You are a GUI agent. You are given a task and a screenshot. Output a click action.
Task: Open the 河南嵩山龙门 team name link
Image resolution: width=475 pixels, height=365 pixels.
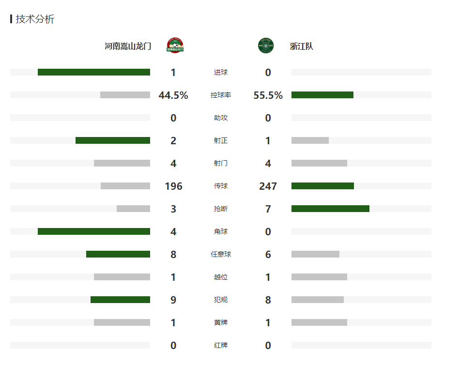pos(128,46)
